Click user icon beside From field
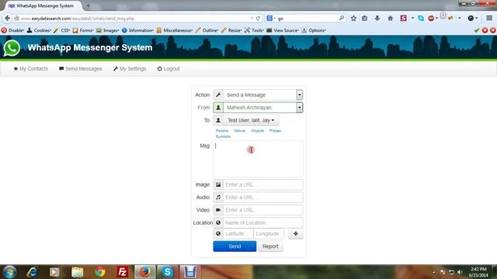The image size is (497, 279). (218, 108)
